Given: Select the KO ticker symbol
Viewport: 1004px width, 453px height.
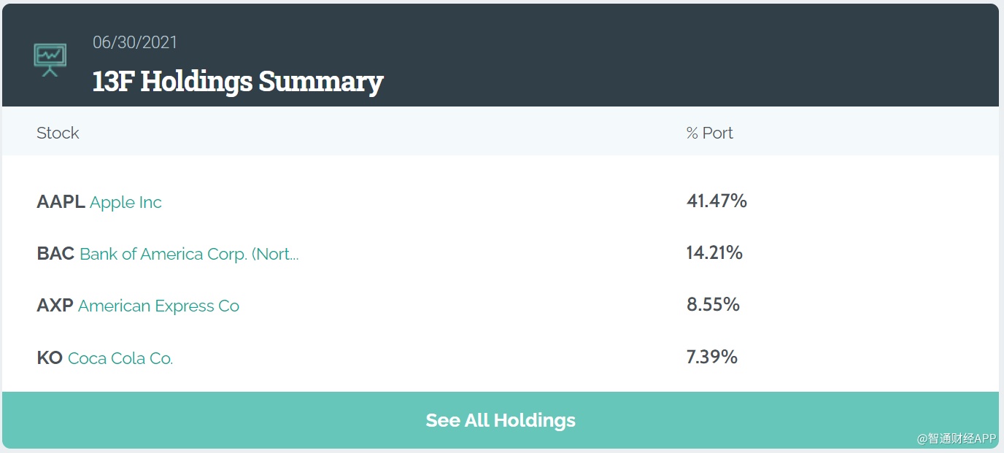Looking at the screenshot, I should 50,358.
